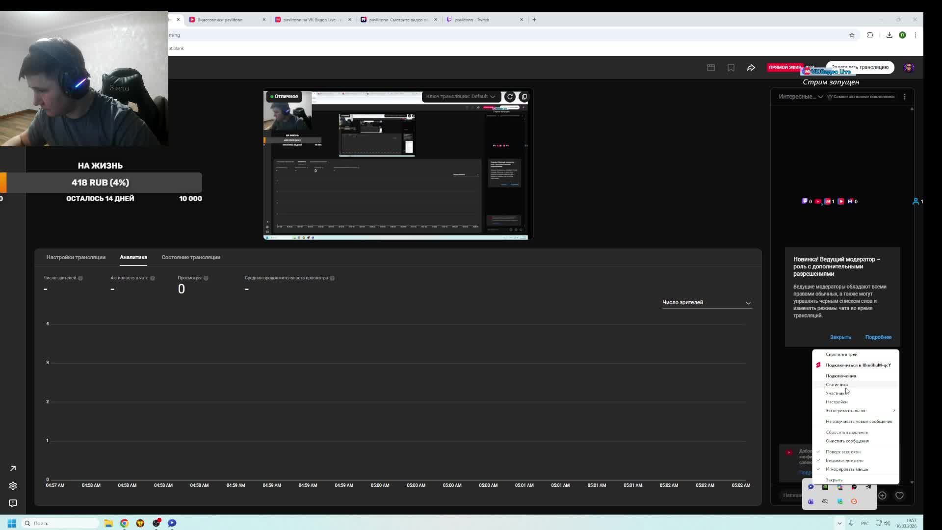Screen dimensions: 942x530
Task: Switch to 'Настройки трансляции' tab
Action: click(x=76, y=257)
